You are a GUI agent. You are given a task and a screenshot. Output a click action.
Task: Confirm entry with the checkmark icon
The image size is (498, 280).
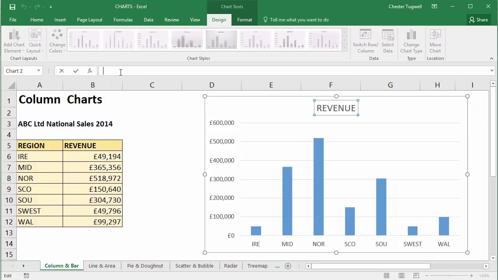coord(76,71)
